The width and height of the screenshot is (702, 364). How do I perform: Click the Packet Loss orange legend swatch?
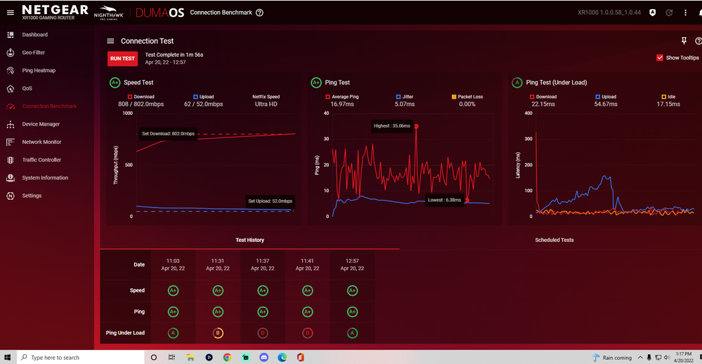pyautogui.click(x=455, y=97)
